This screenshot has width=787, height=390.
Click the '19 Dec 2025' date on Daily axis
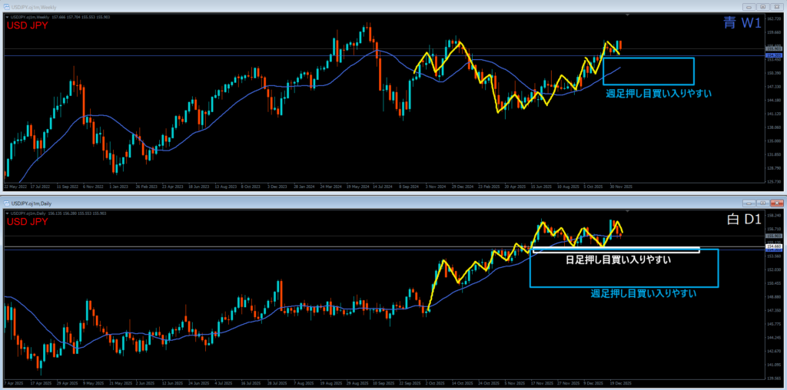pyautogui.click(x=621, y=383)
